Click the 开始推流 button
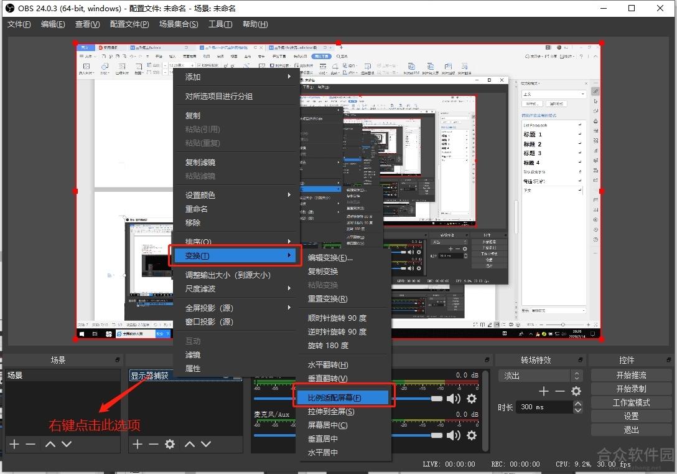 click(631, 375)
